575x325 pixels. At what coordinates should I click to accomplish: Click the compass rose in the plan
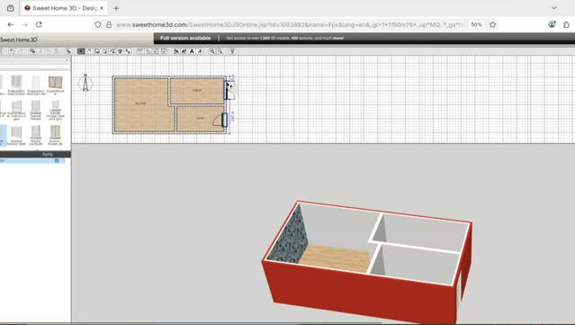[85, 83]
